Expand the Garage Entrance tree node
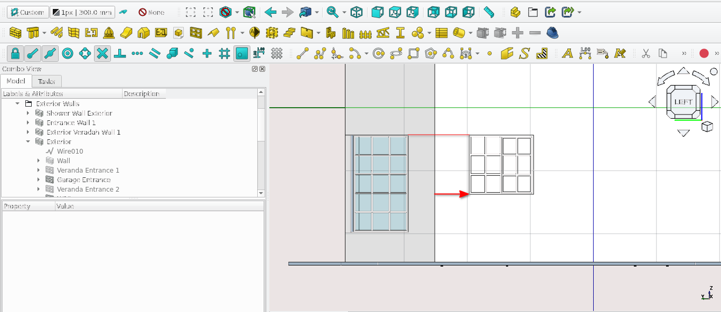The image size is (721, 312). point(39,180)
